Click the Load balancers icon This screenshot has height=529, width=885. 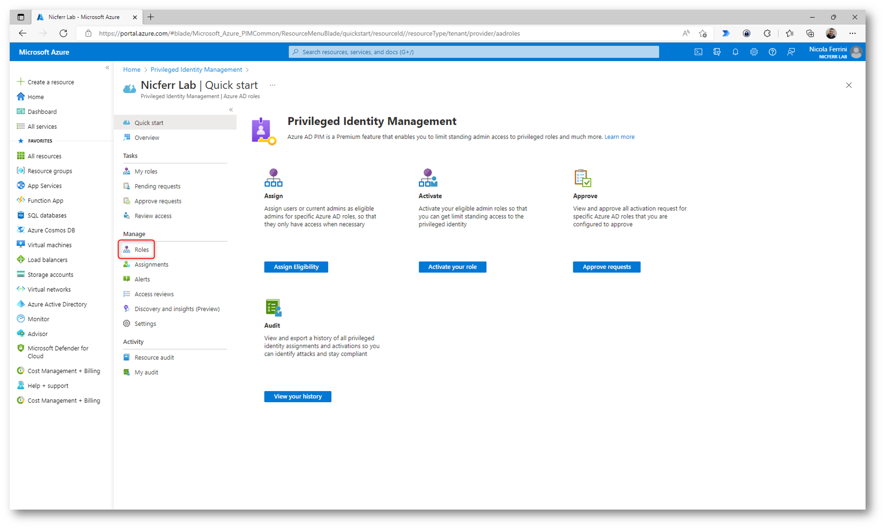(x=20, y=259)
